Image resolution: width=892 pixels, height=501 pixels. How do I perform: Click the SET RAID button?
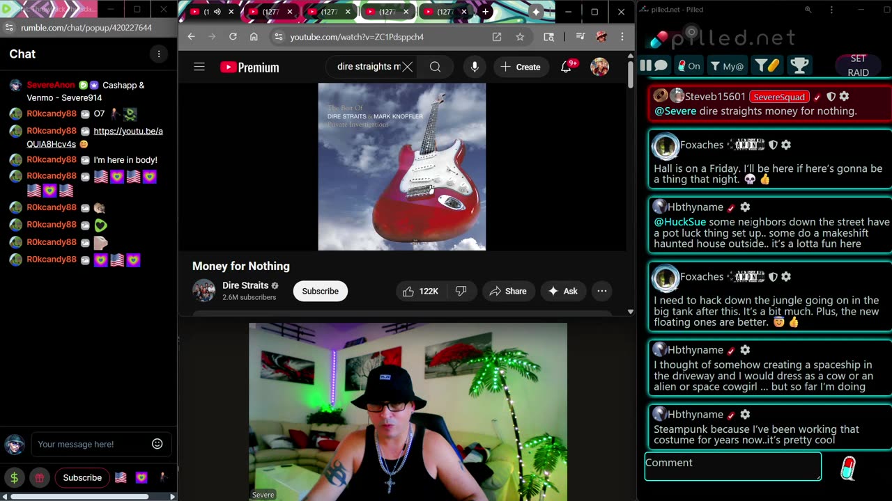[858, 65]
